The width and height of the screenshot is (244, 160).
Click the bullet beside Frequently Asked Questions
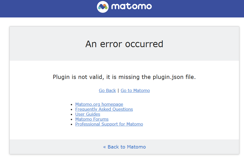[71, 110]
